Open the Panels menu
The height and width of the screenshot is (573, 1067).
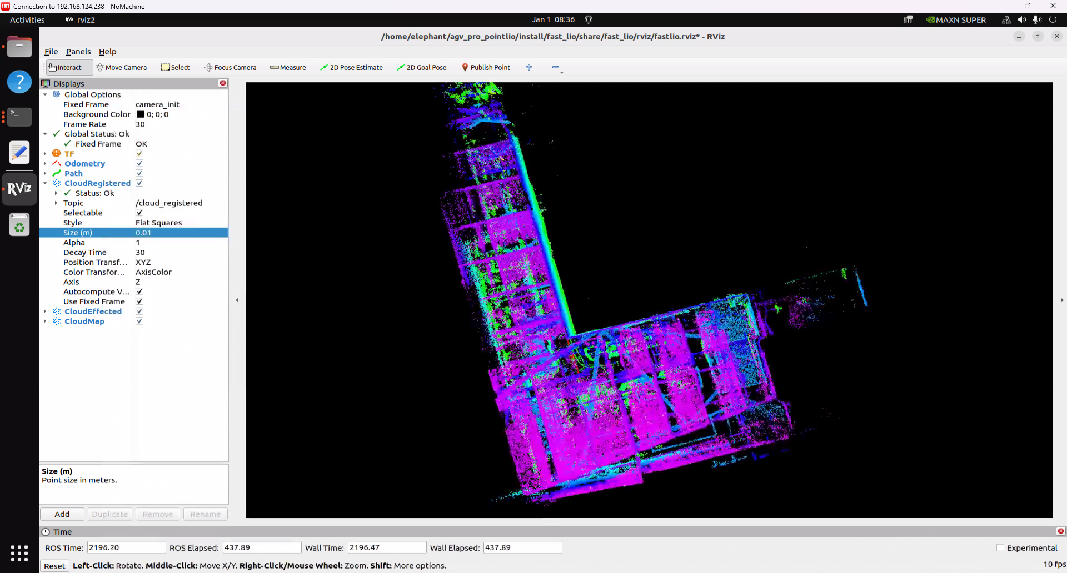point(78,52)
